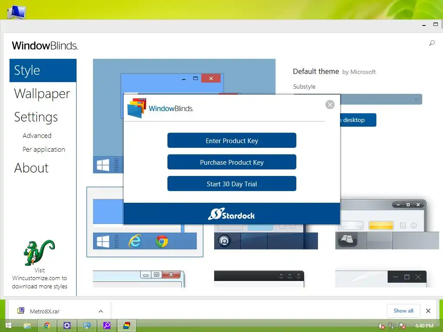Click the WindowBlinds app title logo

[45, 45]
